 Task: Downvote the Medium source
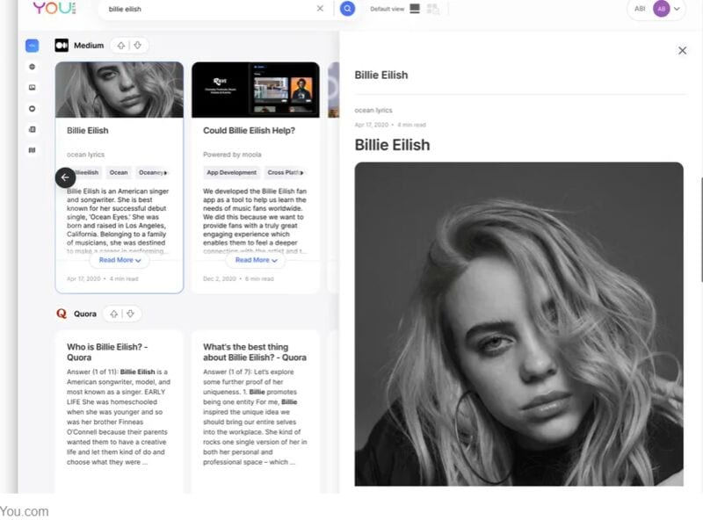coord(138,46)
